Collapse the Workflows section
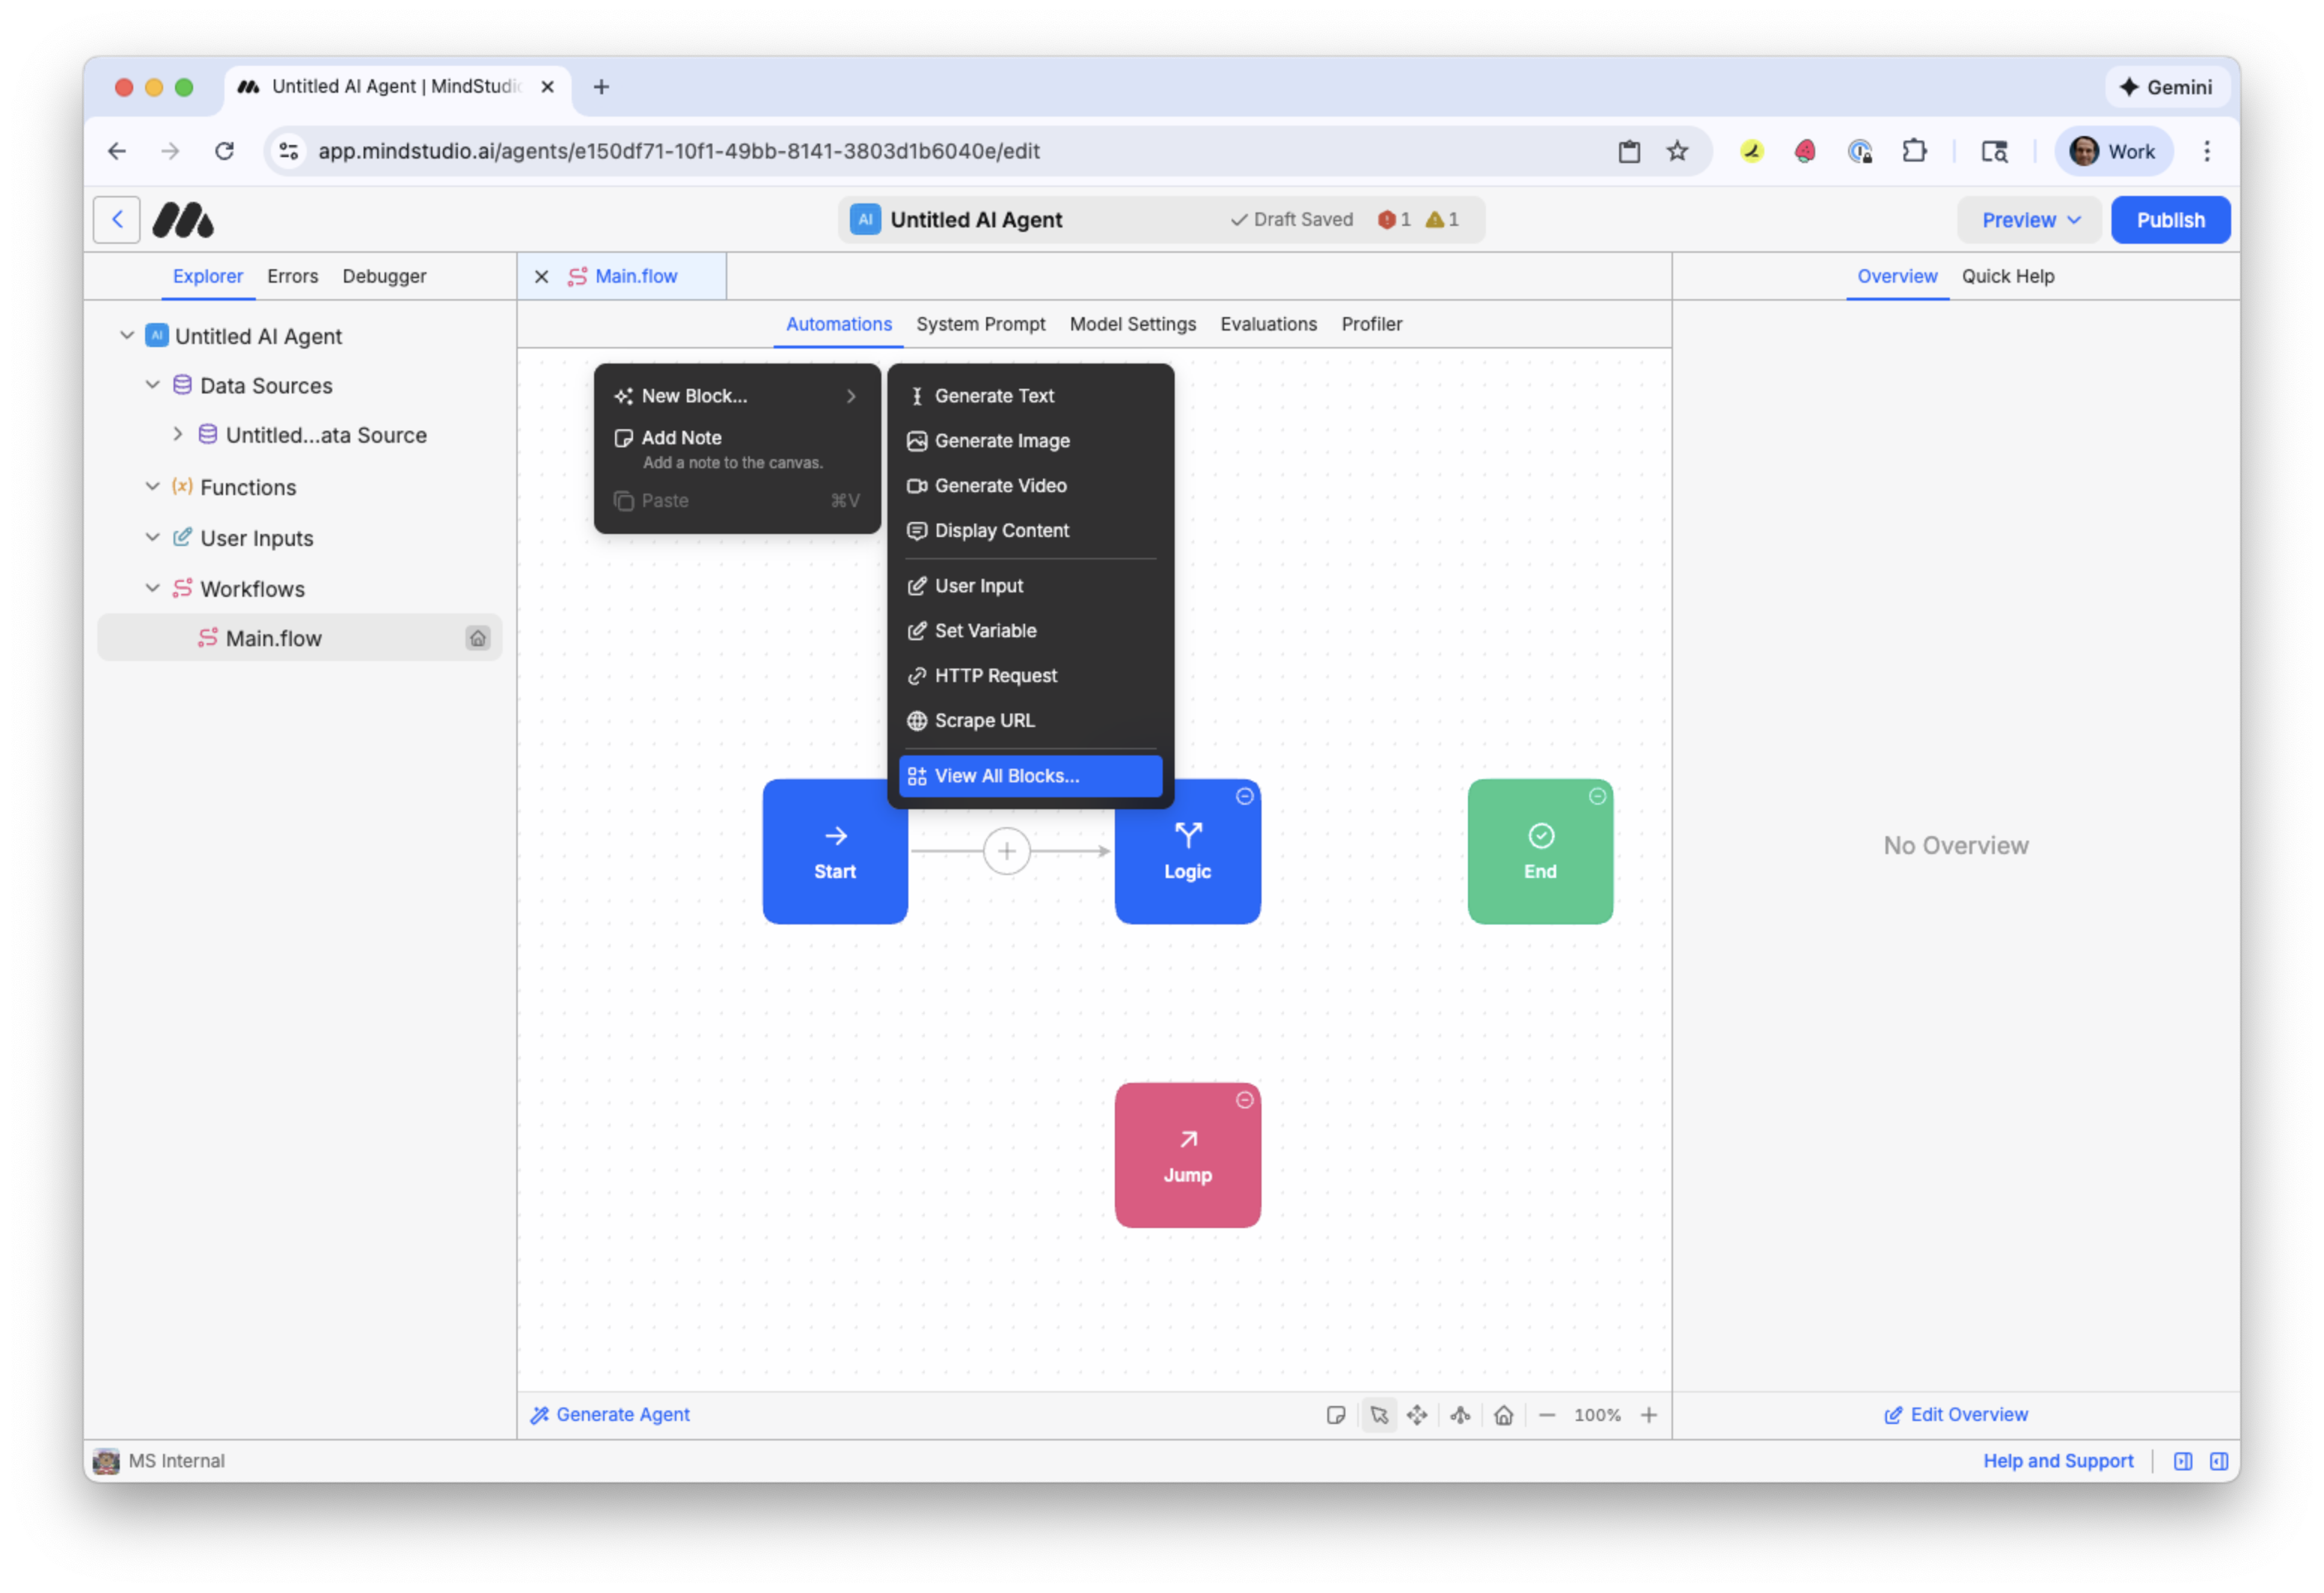The image size is (2324, 1593). point(152,589)
